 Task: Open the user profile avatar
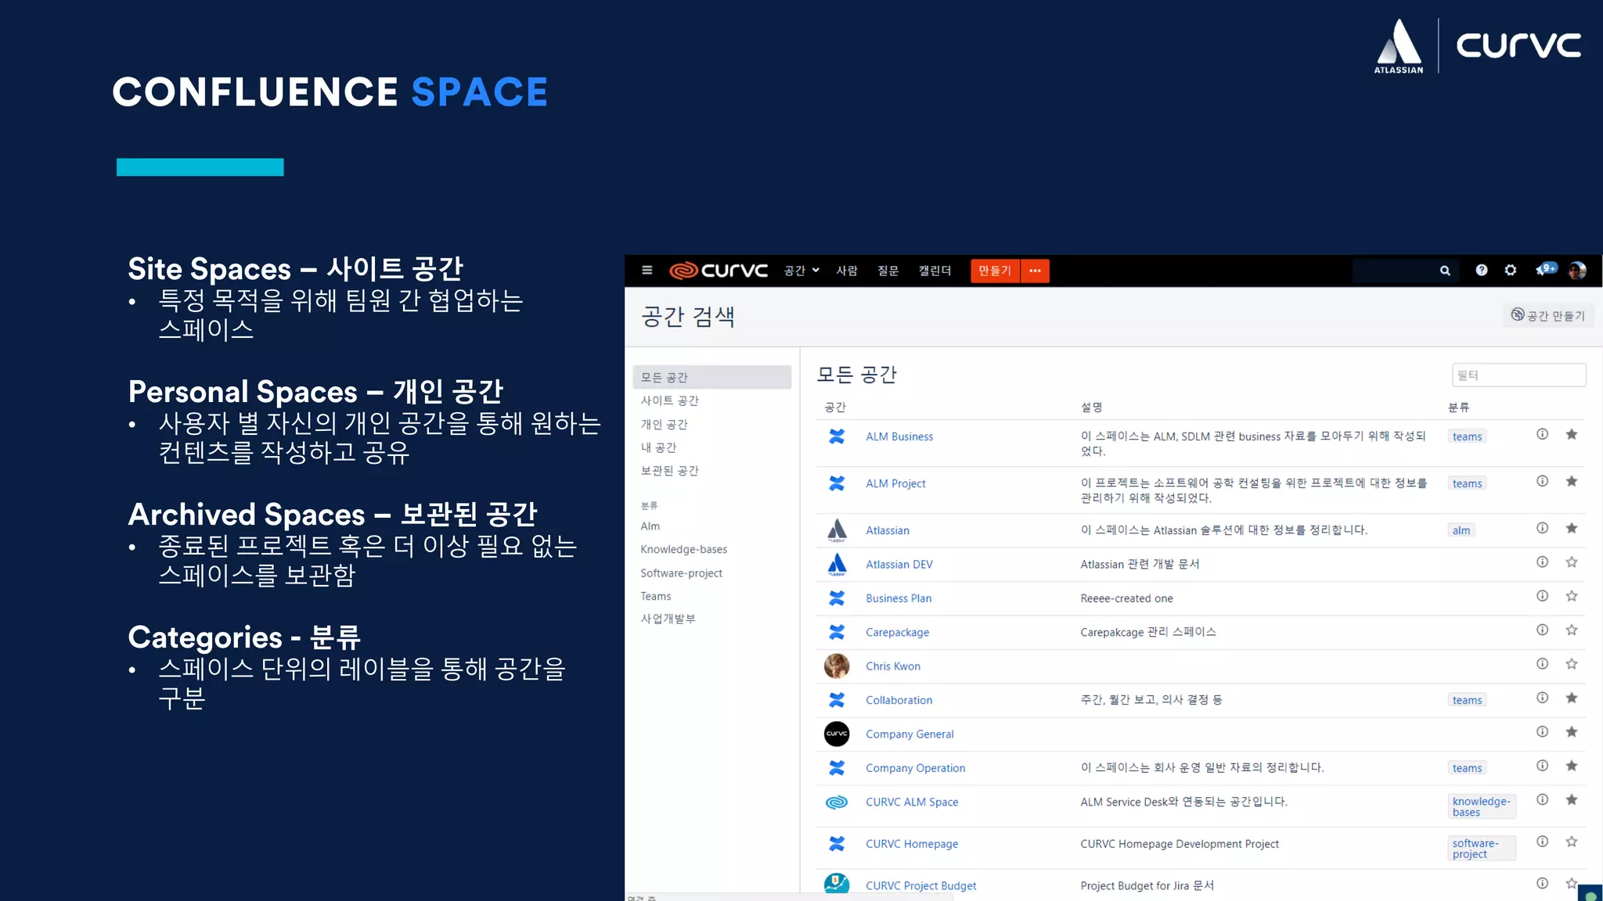pos(1576,270)
